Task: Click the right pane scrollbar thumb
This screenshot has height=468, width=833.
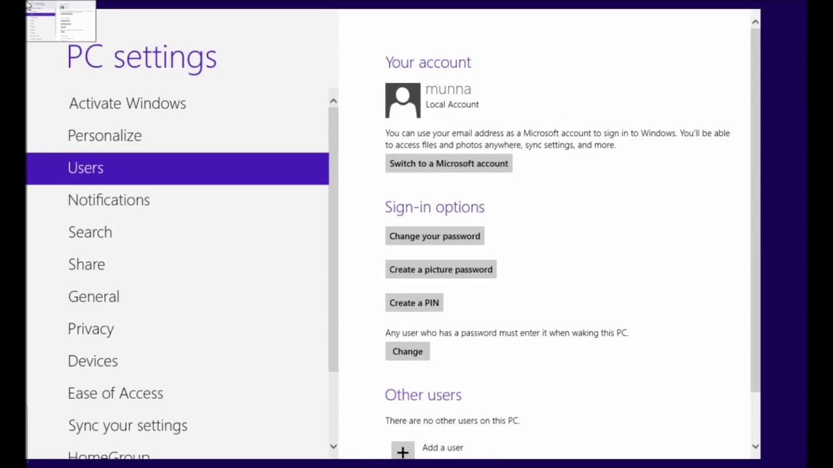Action: (x=755, y=210)
